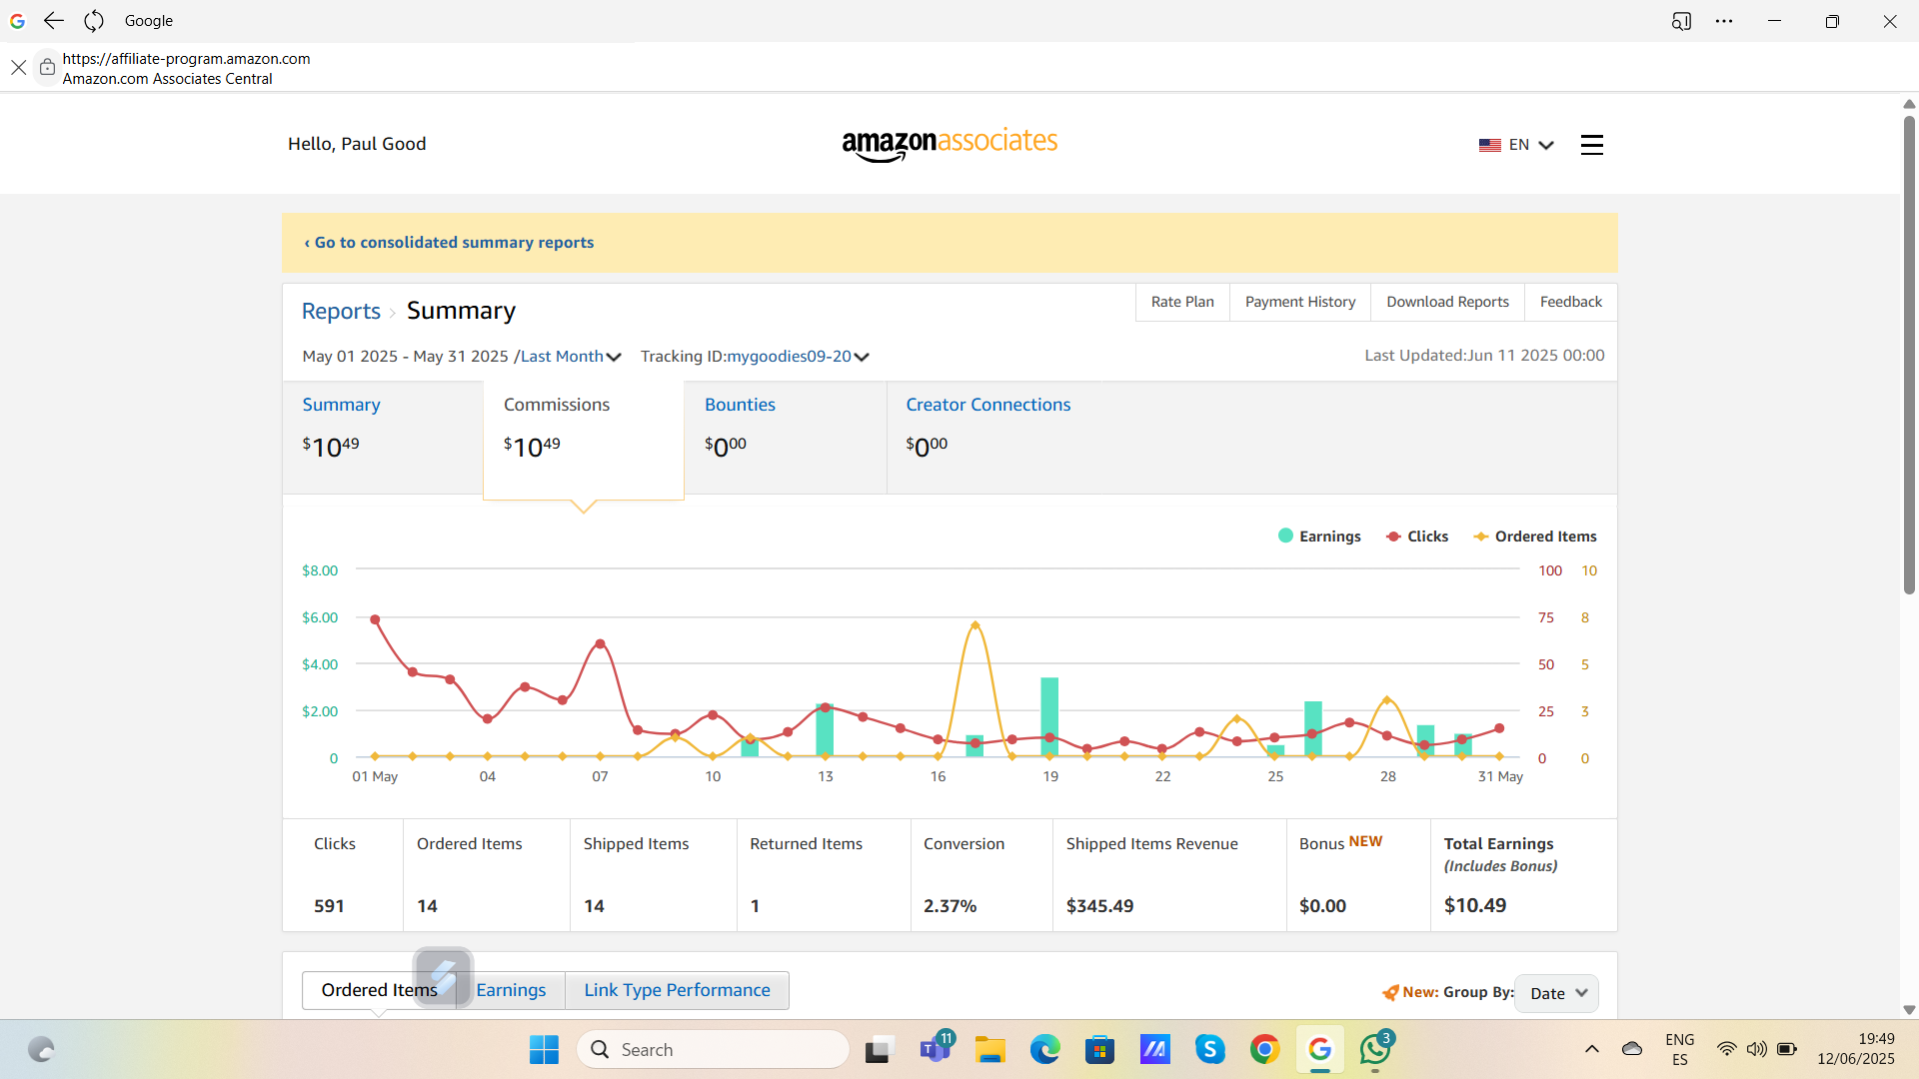Launch Microsoft Edge from taskbar
Screen dimensions: 1919x1079
click(1044, 1049)
